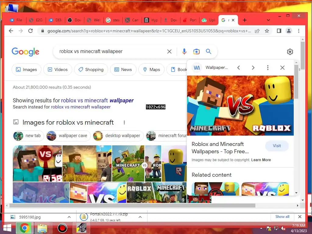Viewport: 312px width, 234px height.
Task: Reload the current Google page
Action: [30, 31]
